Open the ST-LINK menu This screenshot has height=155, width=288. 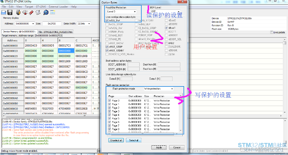click(41, 7)
